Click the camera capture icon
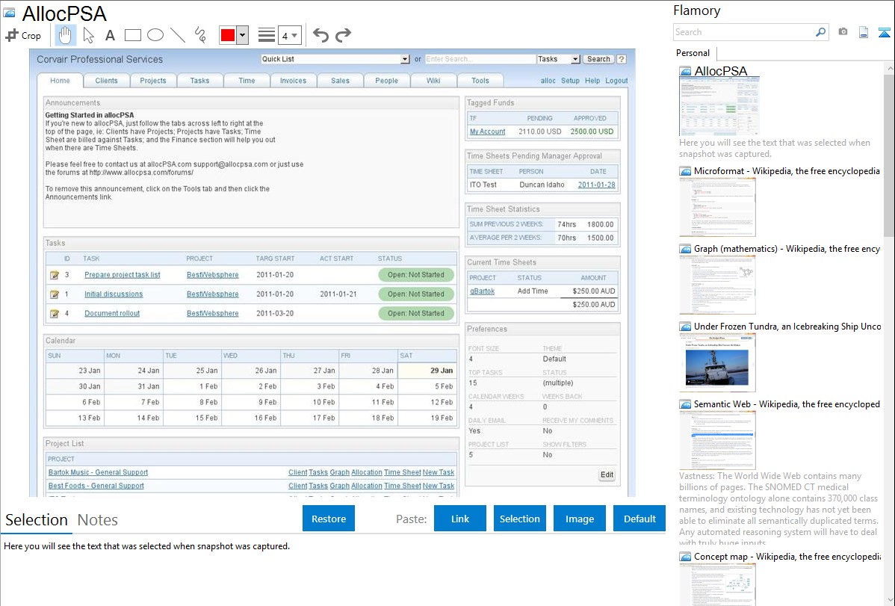Viewport: 895px width, 606px height. (x=843, y=32)
